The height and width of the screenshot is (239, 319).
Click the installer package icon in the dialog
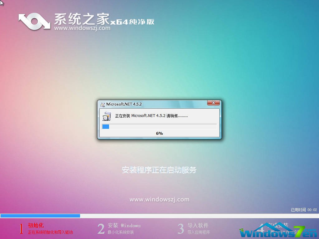click(x=107, y=116)
